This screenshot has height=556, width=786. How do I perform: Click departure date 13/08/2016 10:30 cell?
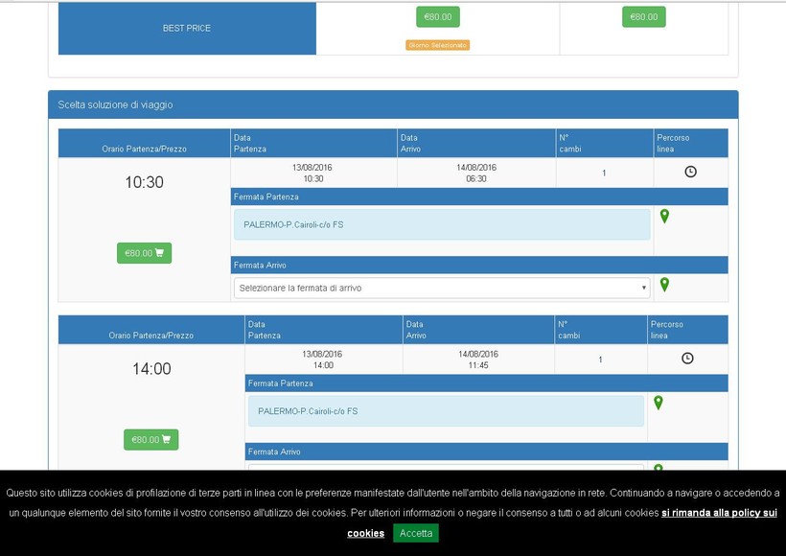pyautogui.click(x=313, y=173)
